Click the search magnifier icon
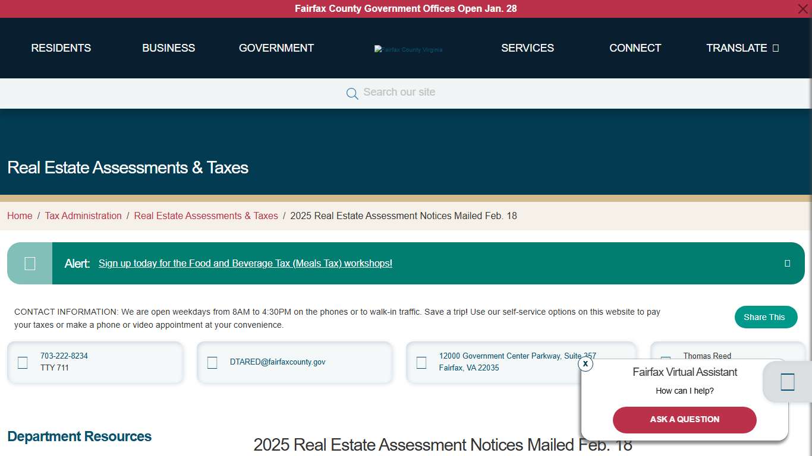 click(x=352, y=93)
